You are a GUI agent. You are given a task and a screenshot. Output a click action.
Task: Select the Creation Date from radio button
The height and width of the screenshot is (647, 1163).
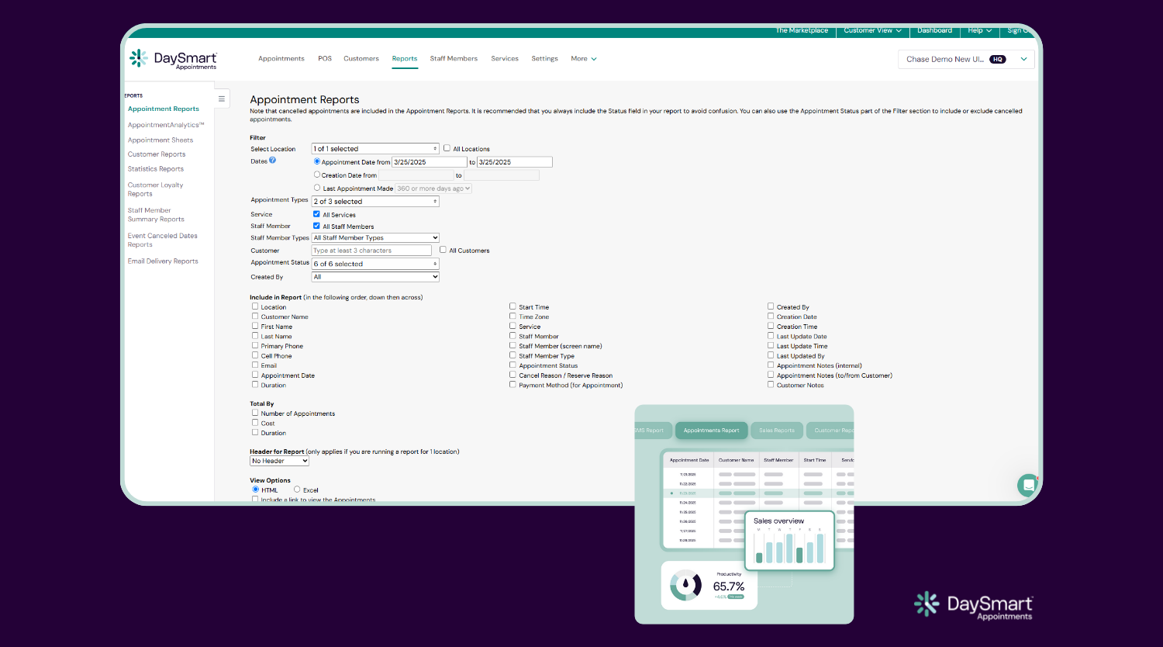316,175
